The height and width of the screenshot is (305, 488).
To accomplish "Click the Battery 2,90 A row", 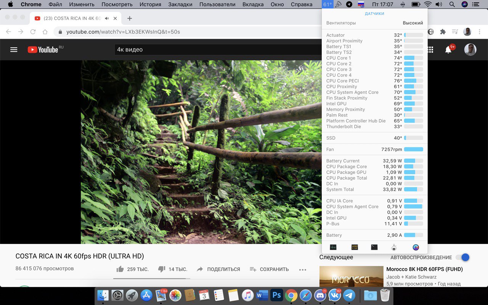I will point(374,235).
